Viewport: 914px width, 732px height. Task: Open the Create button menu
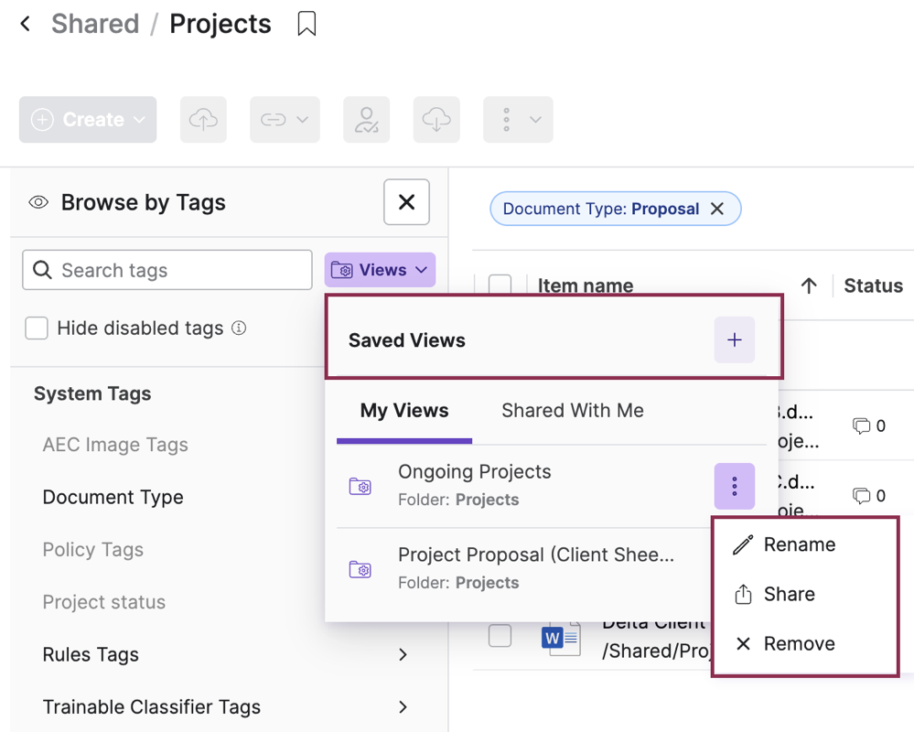click(x=88, y=120)
